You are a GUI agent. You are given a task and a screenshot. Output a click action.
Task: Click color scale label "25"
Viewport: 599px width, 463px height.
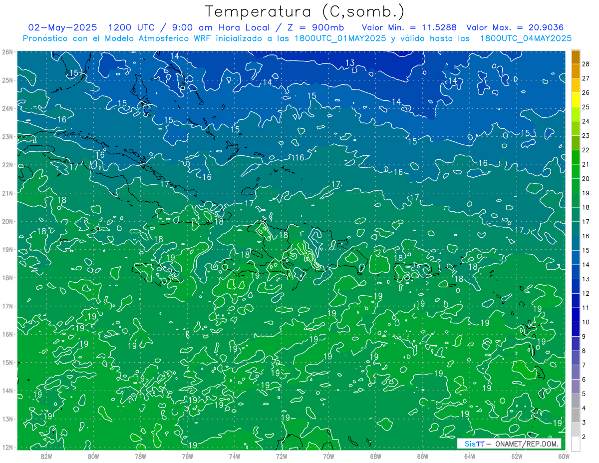tap(586, 107)
